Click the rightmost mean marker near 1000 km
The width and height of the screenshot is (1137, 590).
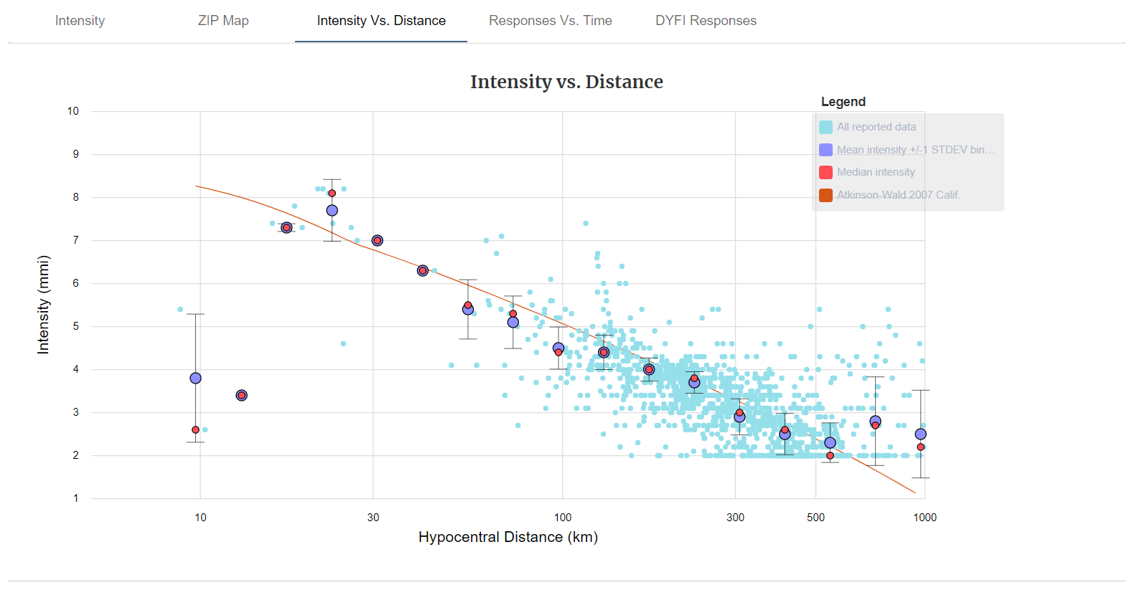(x=920, y=434)
